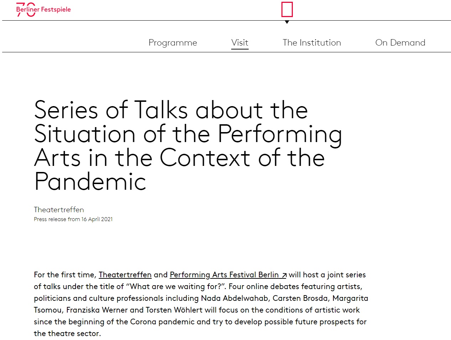
Task: Click the name Carsten Brosda
Action: click(x=300, y=298)
